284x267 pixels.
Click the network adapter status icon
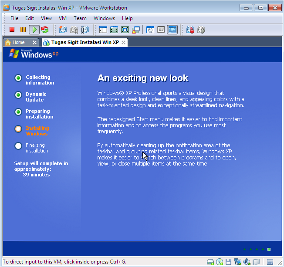(x=238, y=262)
